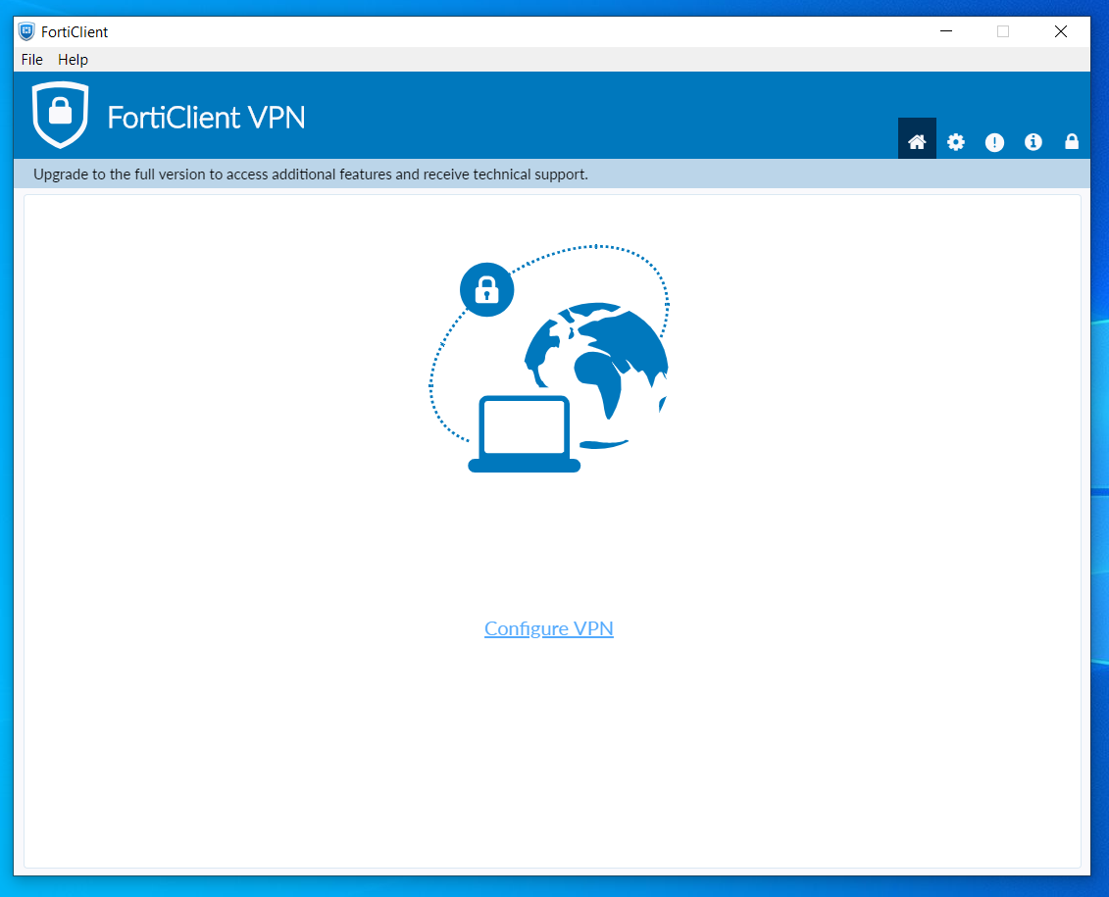Open the Settings gear icon
Screen dimensions: 1109x897
[x=955, y=142]
